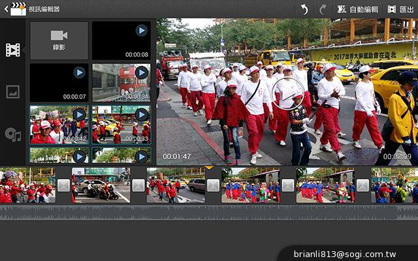Image resolution: width=418 pixels, height=261 pixels.
Task: Tap the 錄影 record video tile
Action: tap(59, 40)
